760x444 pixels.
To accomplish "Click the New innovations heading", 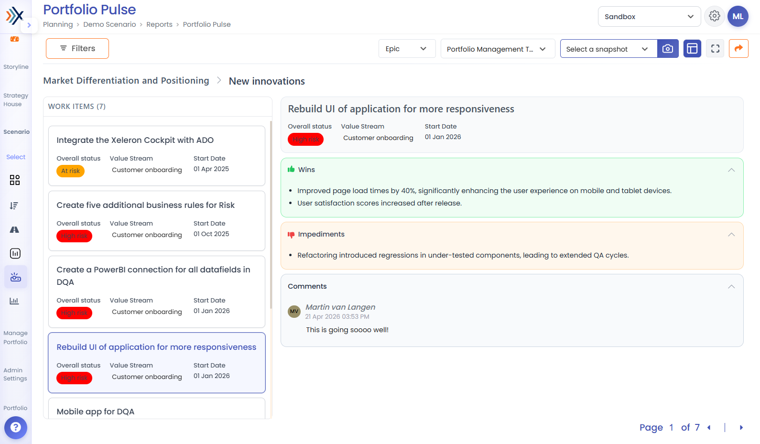I will click(x=267, y=81).
